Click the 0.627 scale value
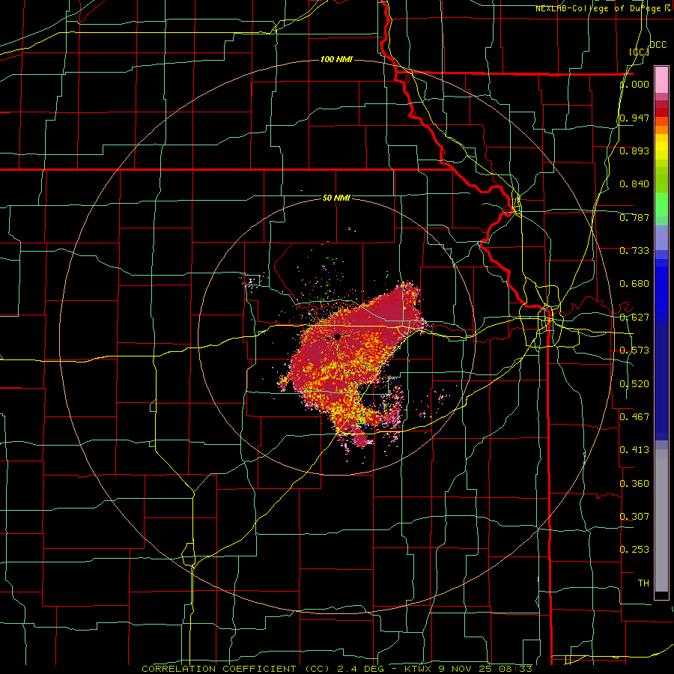The width and height of the screenshot is (674, 674). click(634, 318)
